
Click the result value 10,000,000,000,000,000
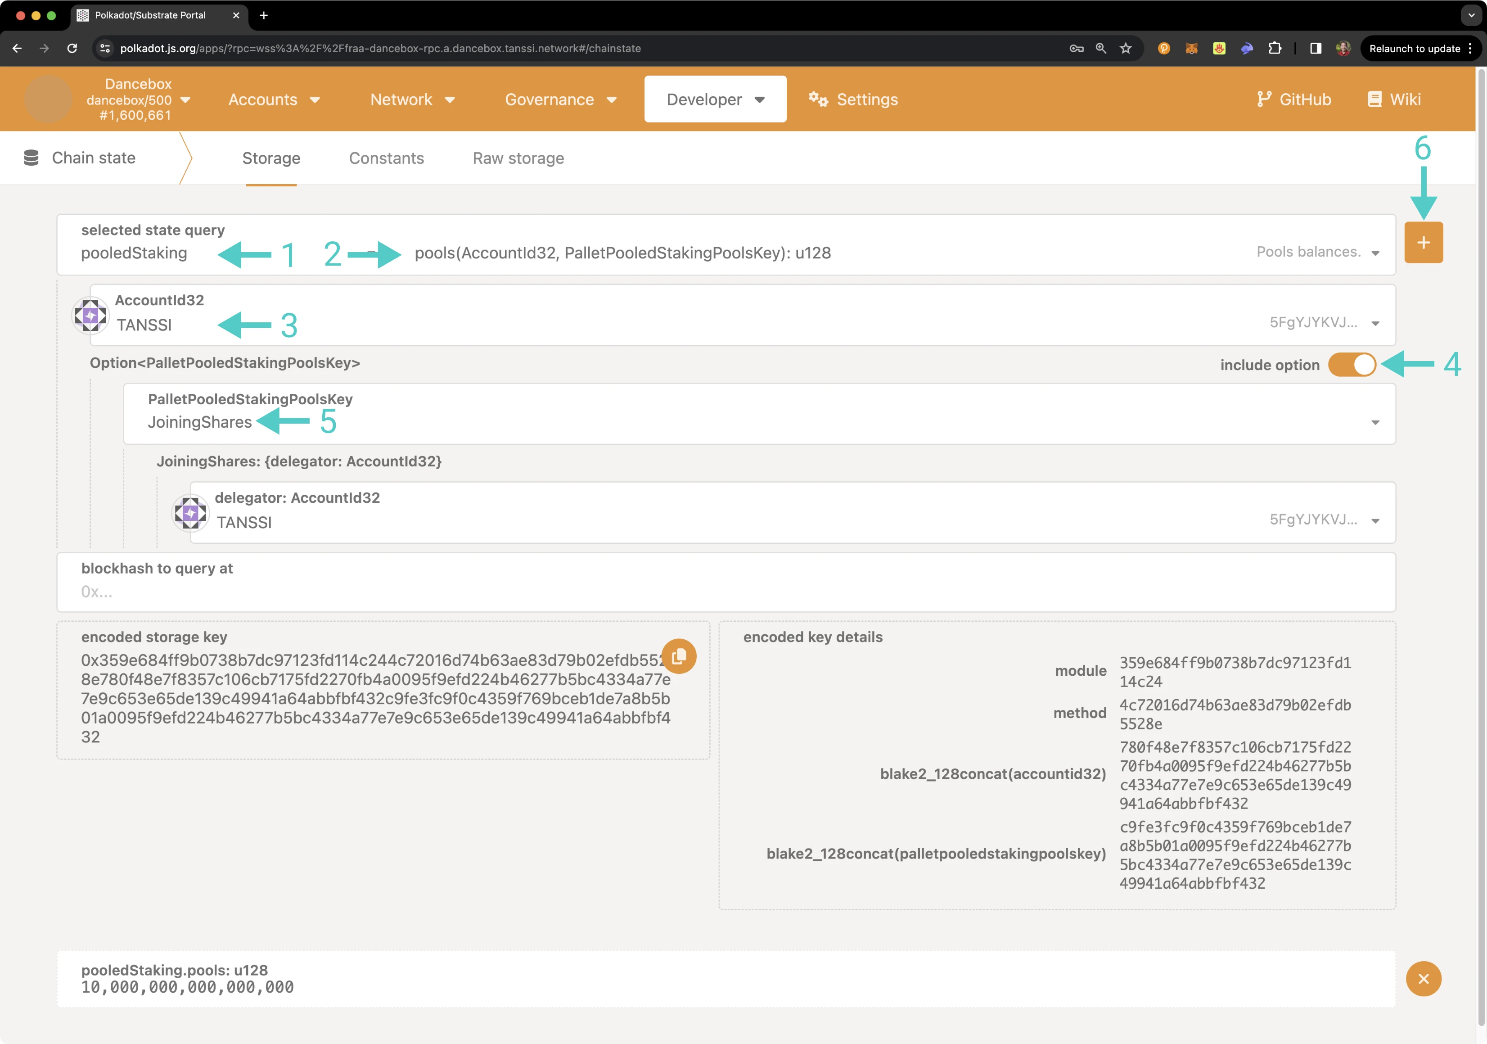click(x=187, y=987)
